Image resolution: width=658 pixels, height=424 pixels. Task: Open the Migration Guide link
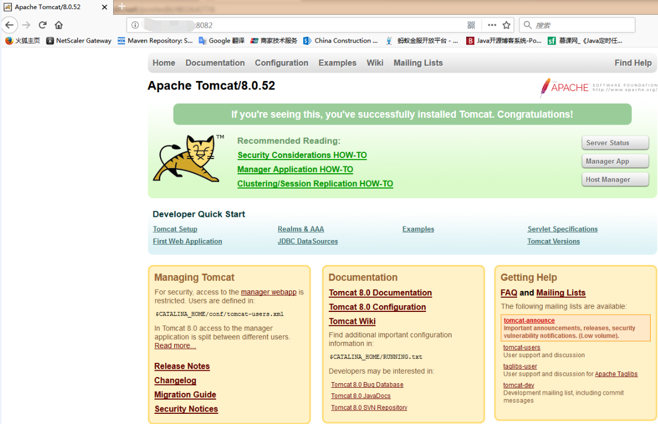point(185,395)
